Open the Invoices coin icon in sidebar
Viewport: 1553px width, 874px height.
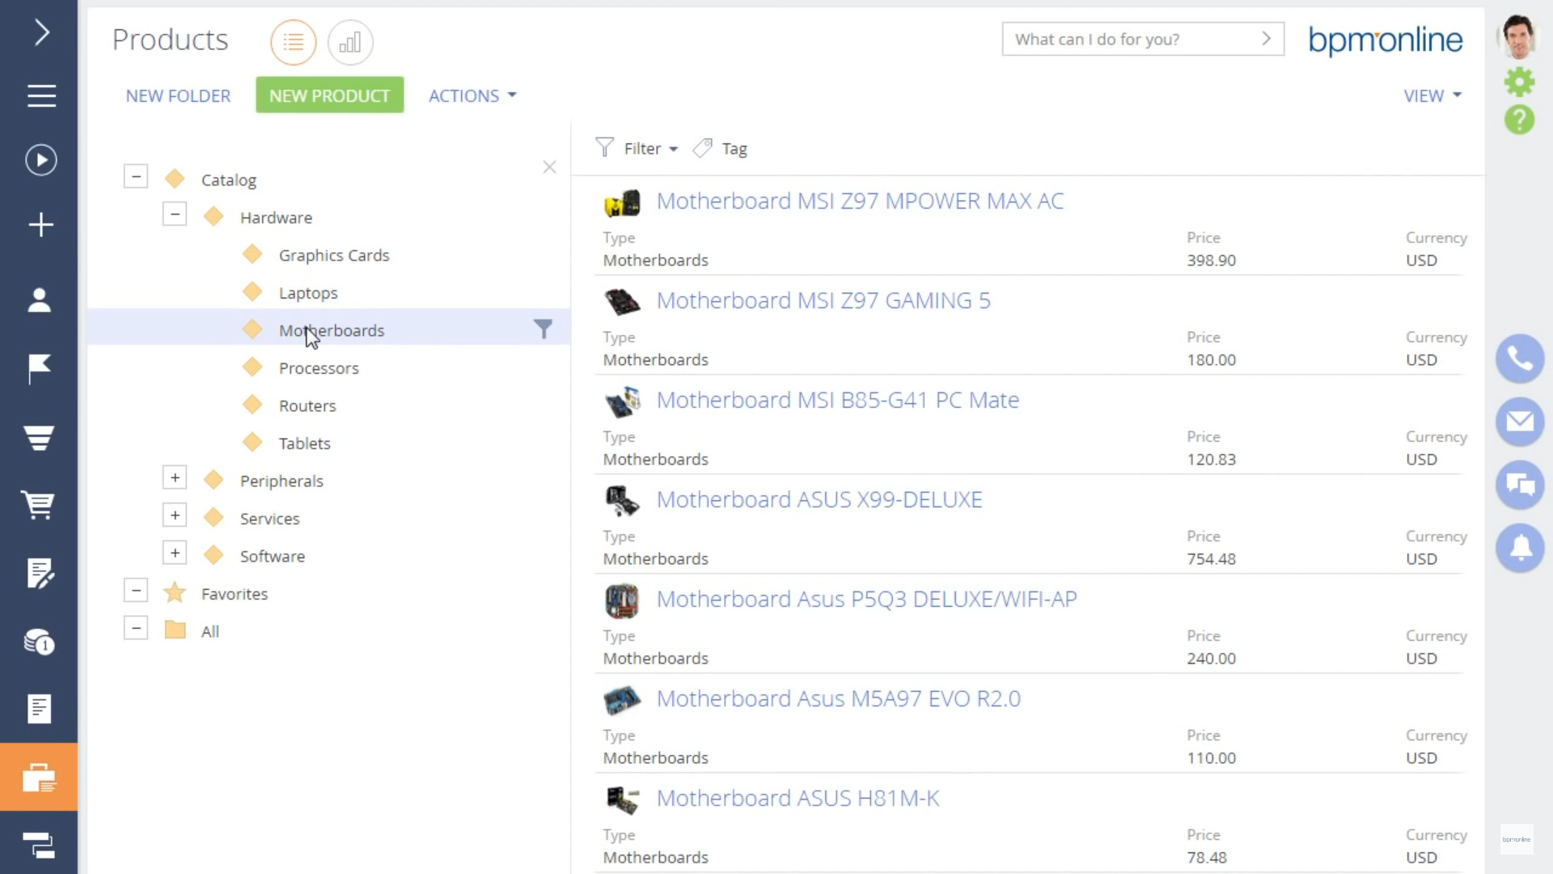(39, 643)
